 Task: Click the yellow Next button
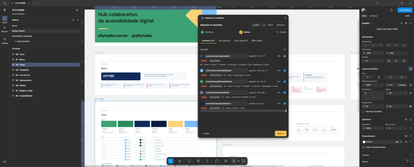281,133
